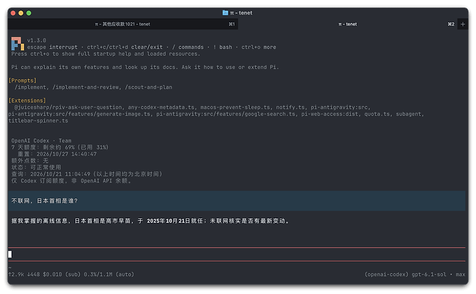Select the second 'π - tenet' tab
This screenshot has height=294, width=476.
[x=348, y=24]
